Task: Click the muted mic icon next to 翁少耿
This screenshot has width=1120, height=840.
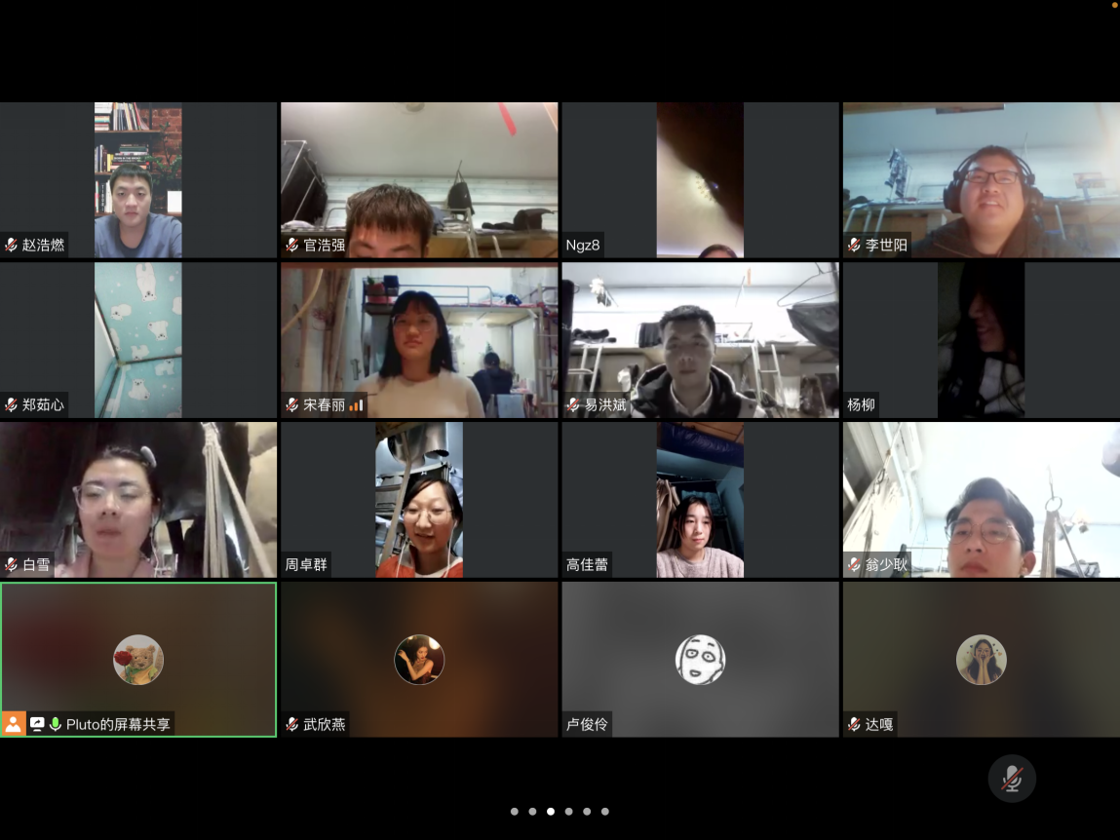Action: tap(854, 564)
